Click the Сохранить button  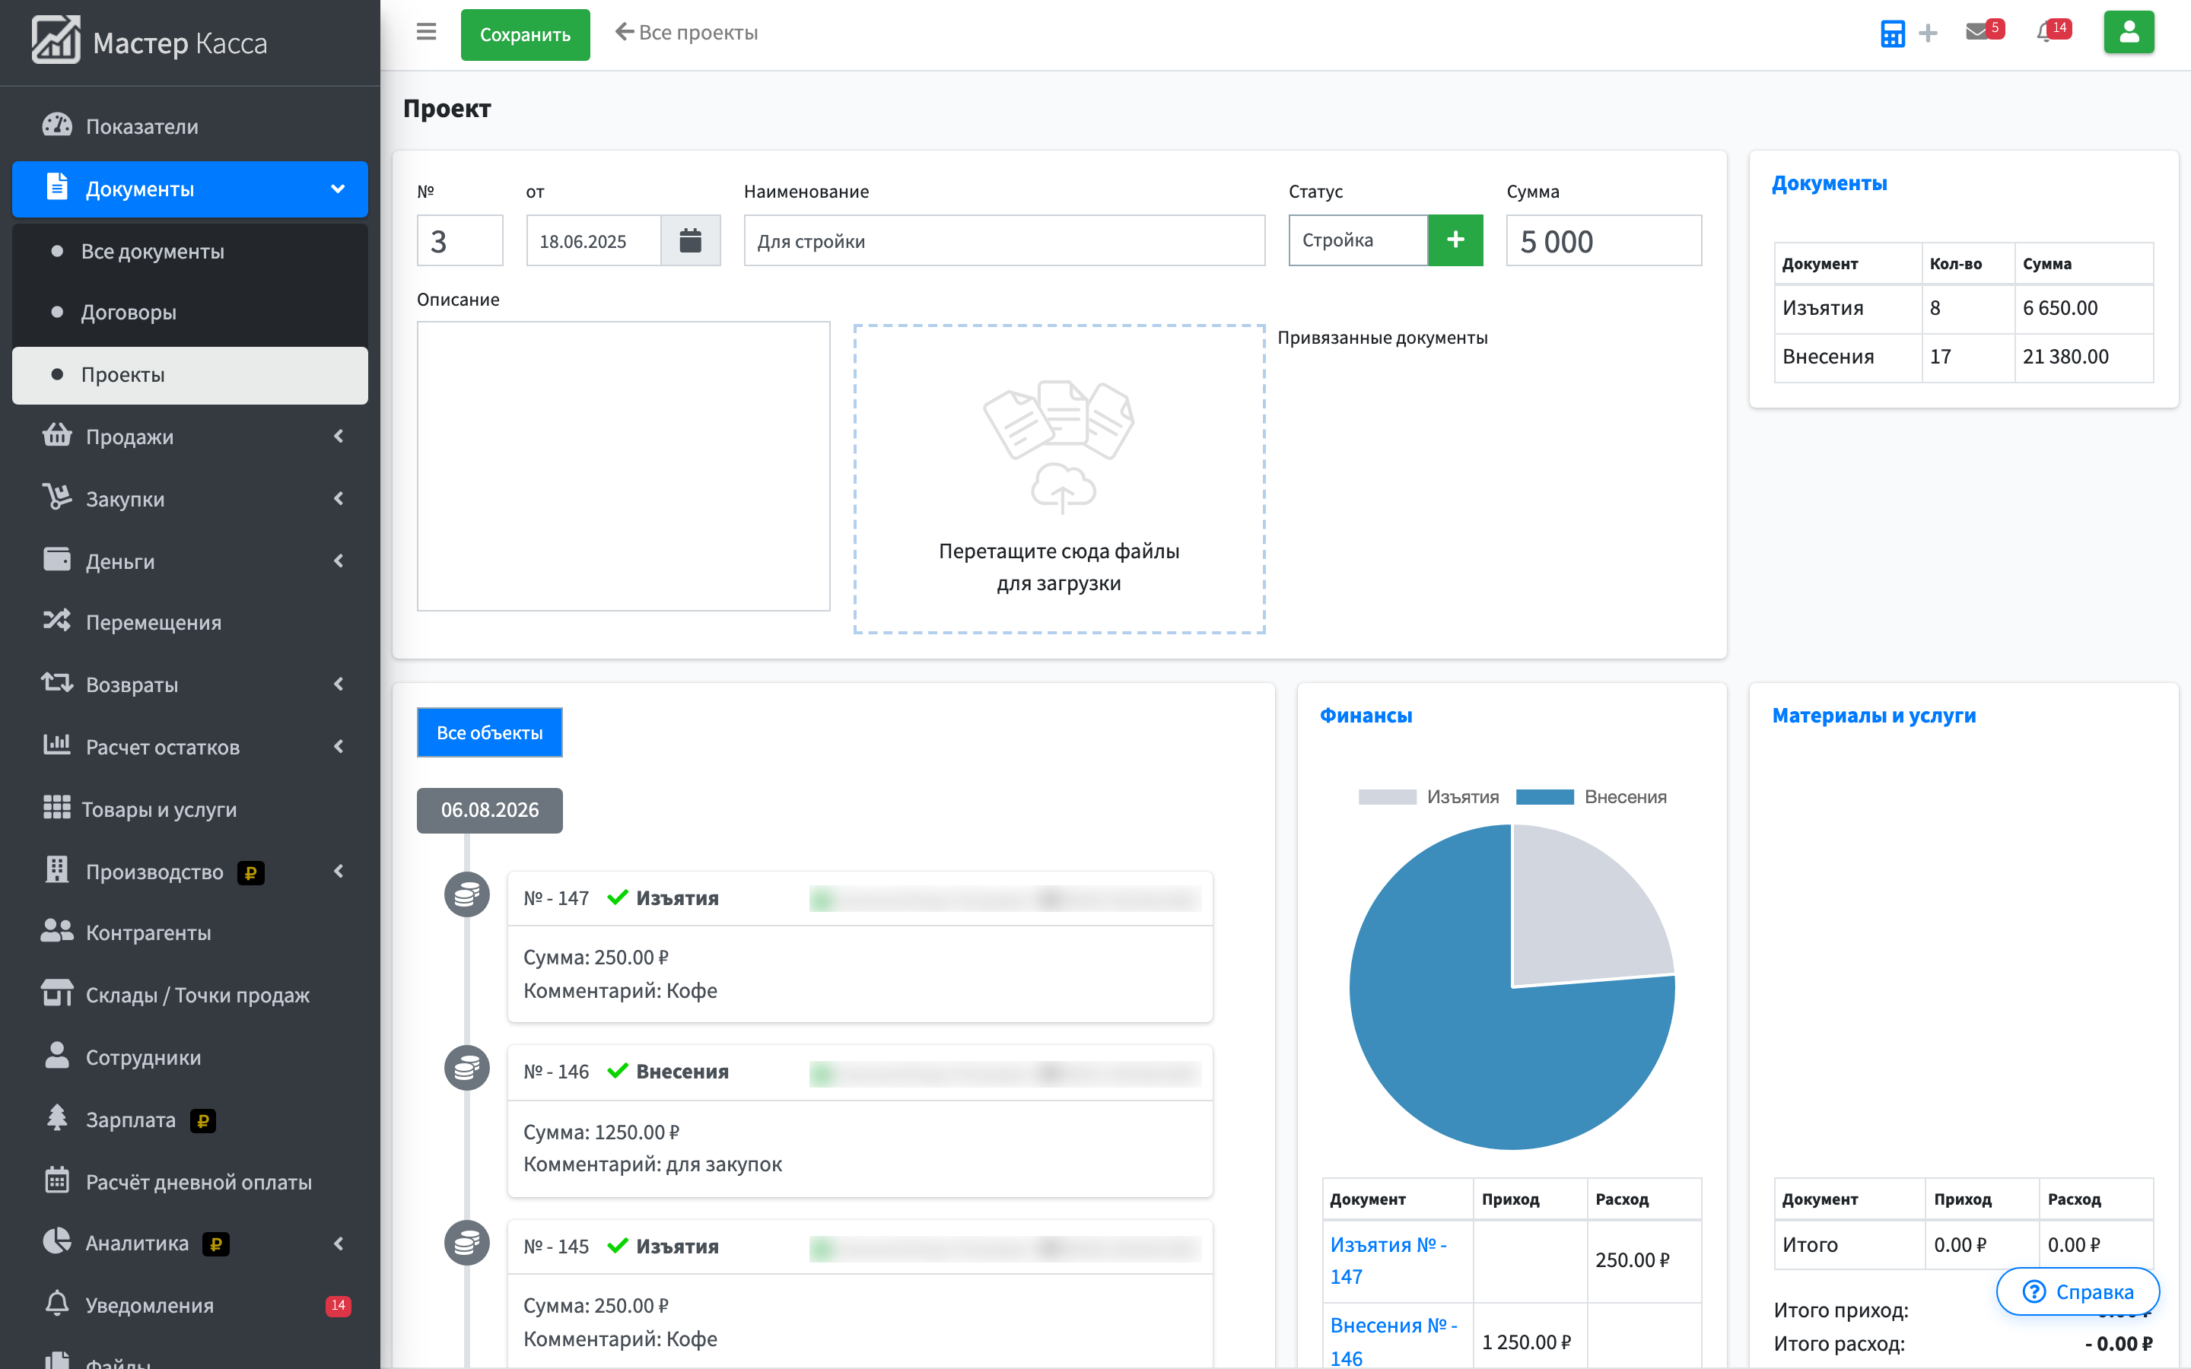(525, 34)
